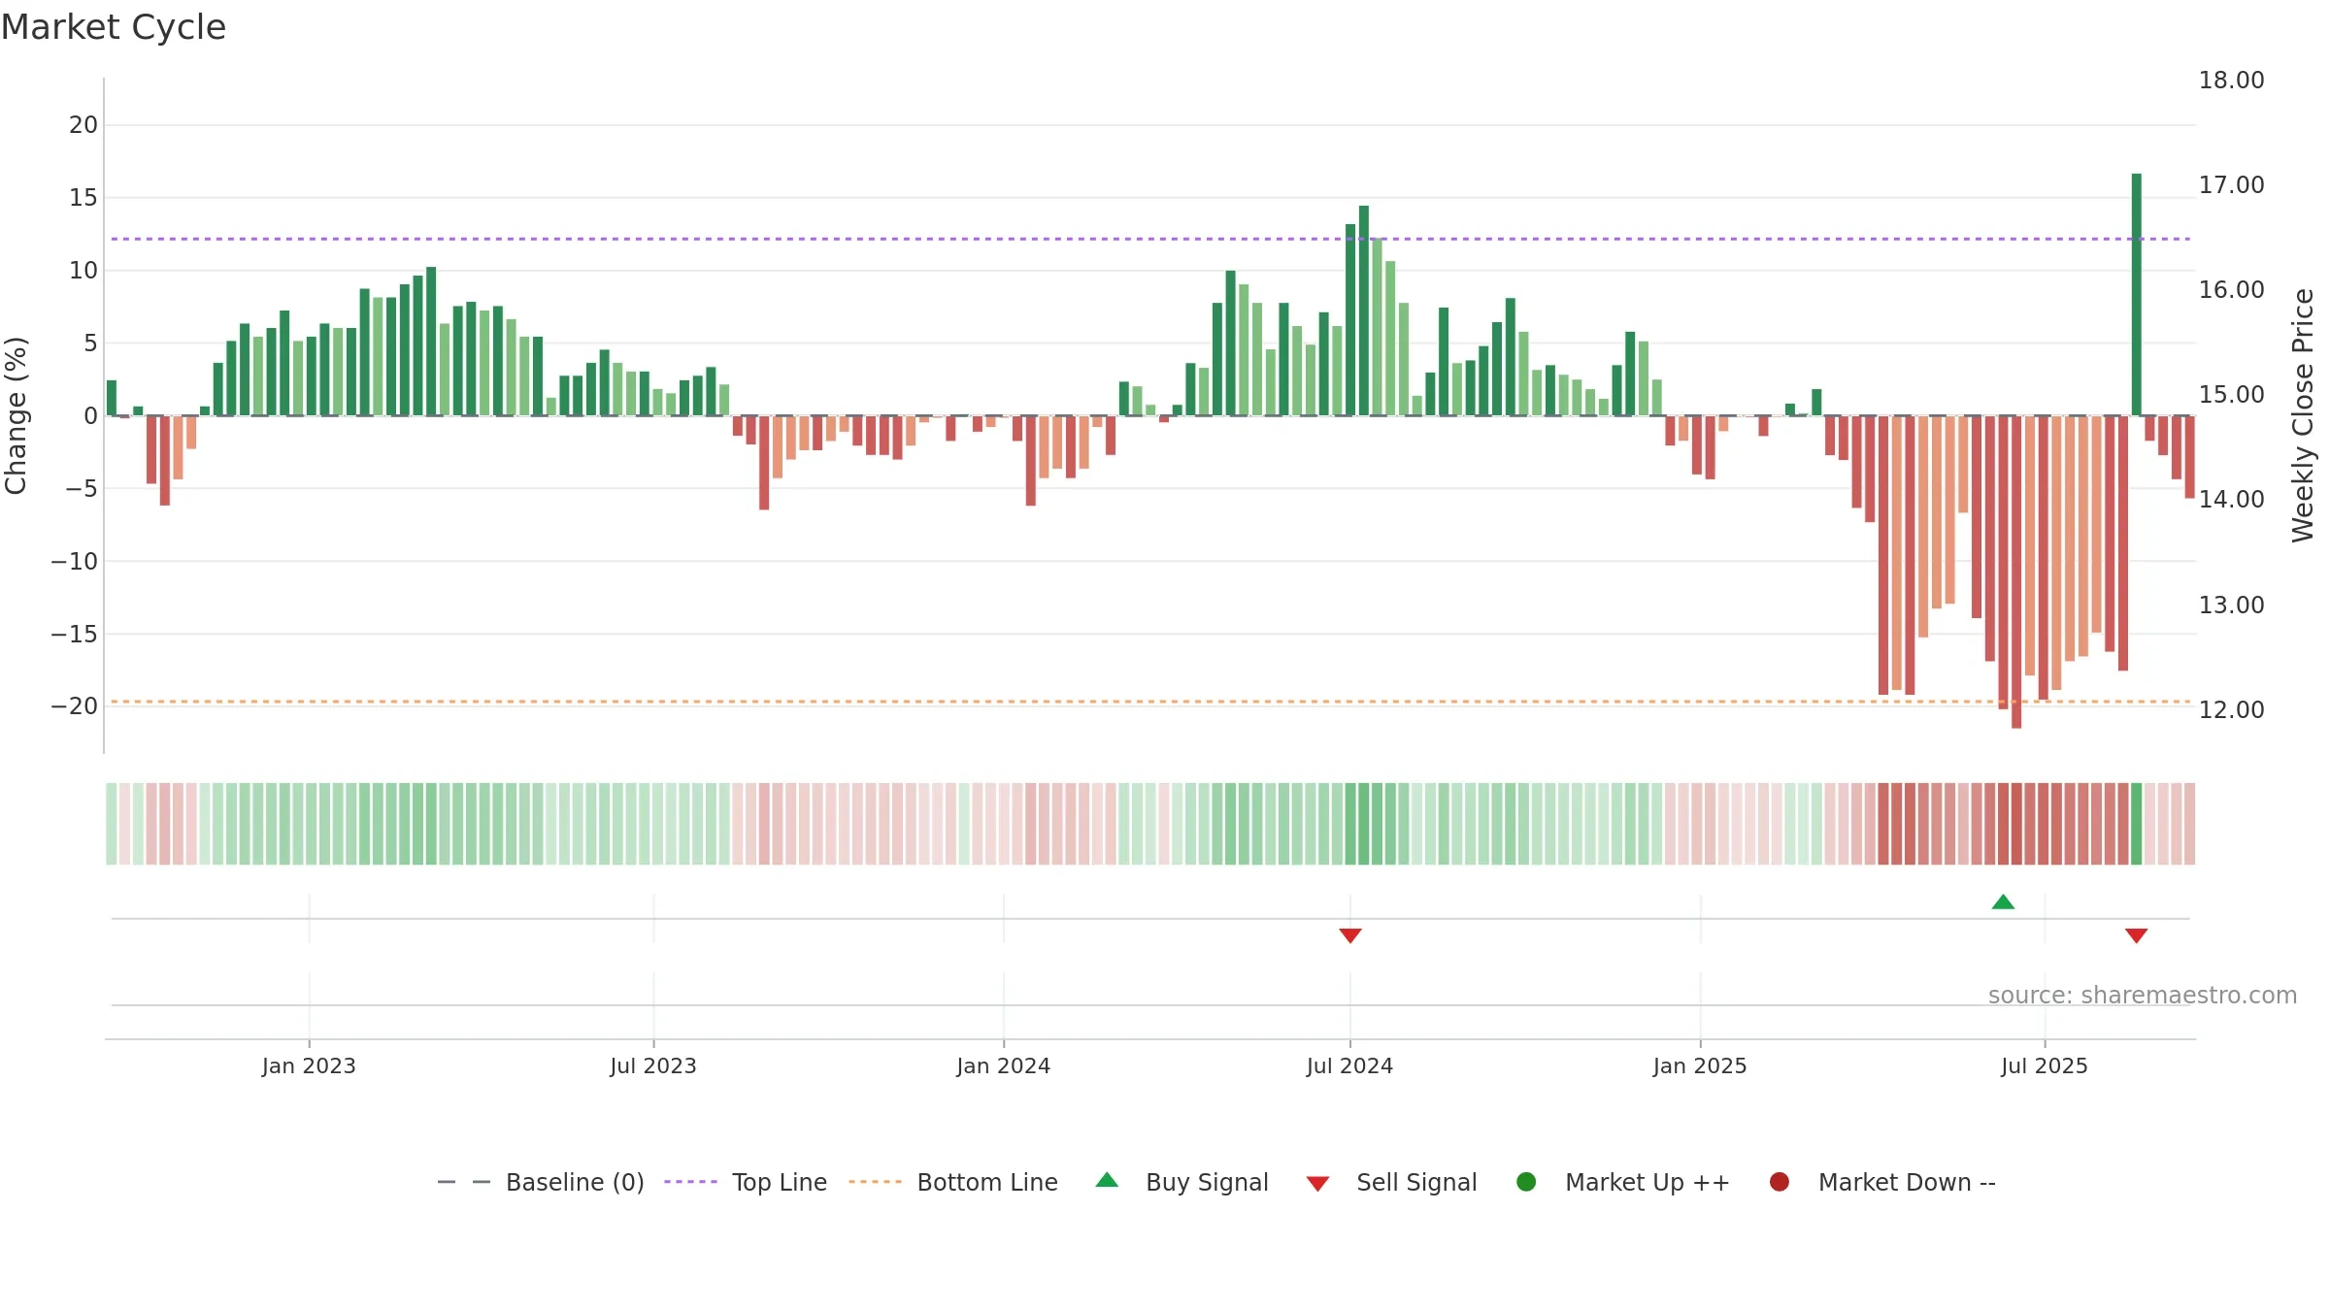Click the gray dashed Baseline legend sample
The image size is (2330, 1310).
click(464, 1182)
